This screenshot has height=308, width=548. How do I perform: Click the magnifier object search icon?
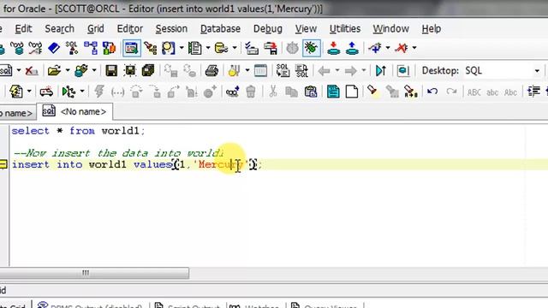[x=168, y=48]
